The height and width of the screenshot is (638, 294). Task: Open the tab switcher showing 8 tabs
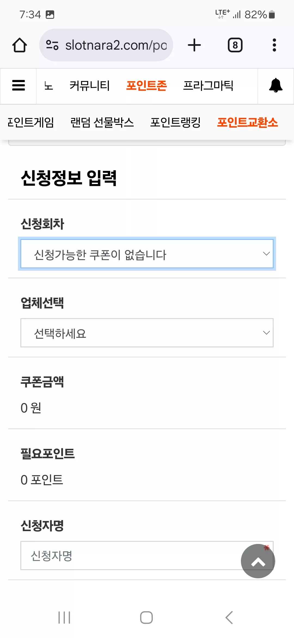[x=235, y=45]
